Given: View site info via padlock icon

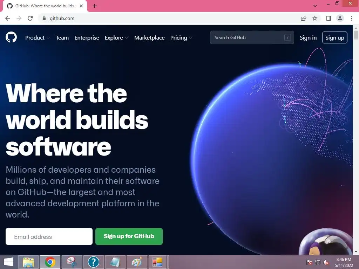Looking at the screenshot, I should [44, 18].
